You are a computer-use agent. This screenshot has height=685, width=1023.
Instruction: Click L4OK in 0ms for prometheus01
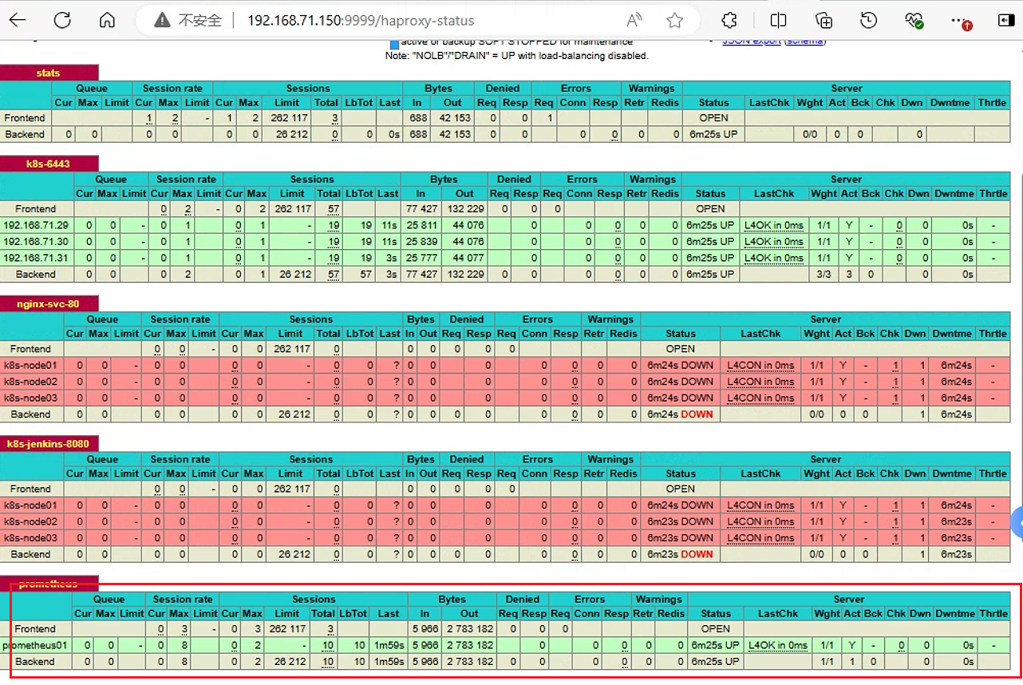tap(778, 645)
